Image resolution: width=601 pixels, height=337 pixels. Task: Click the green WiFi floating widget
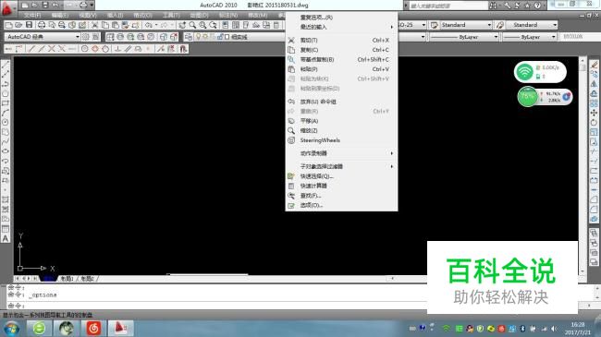click(540, 72)
